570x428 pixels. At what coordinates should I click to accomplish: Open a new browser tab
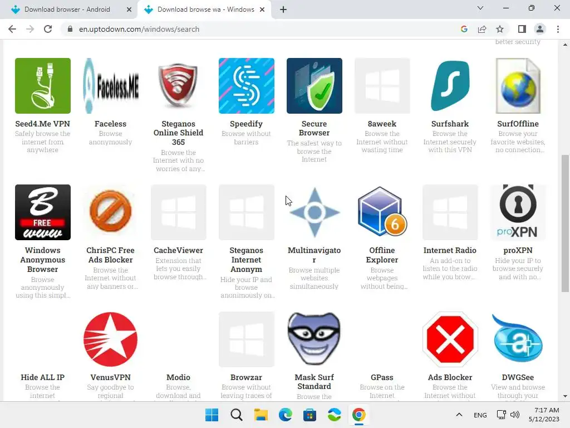tap(283, 9)
